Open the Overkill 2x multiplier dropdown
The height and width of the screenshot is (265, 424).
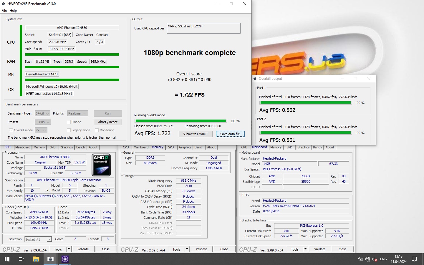tap(41, 130)
